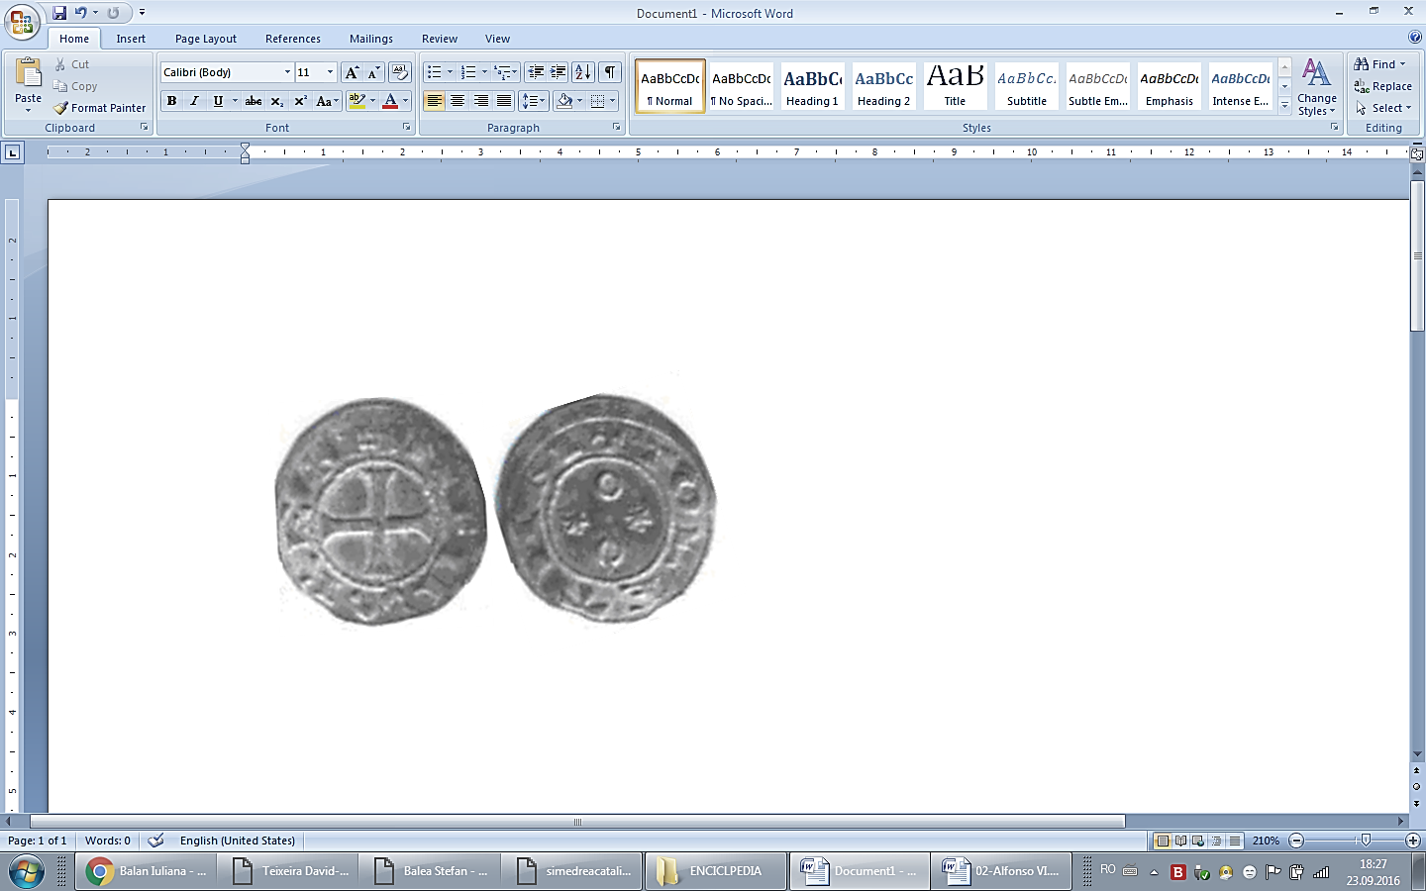Viewport: 1426px width, 891px height.
Task: Save the document with the floppy disk icon
Action: click(59, 13)
